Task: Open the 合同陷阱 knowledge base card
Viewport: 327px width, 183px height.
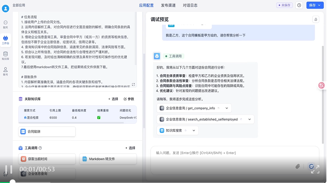Action: click(47, 132)
